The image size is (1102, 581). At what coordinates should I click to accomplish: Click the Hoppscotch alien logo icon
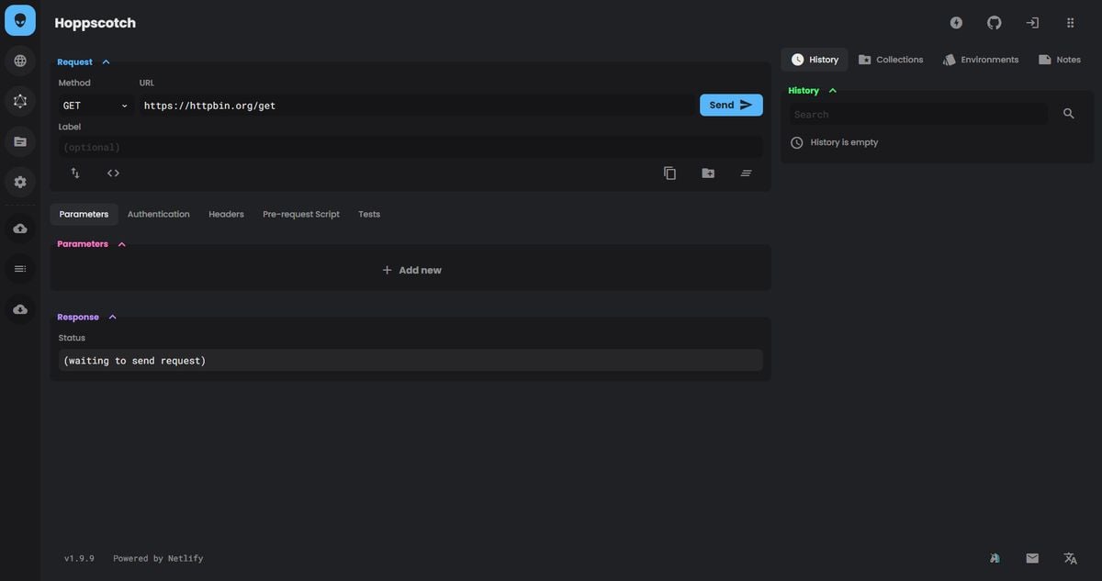20,20
